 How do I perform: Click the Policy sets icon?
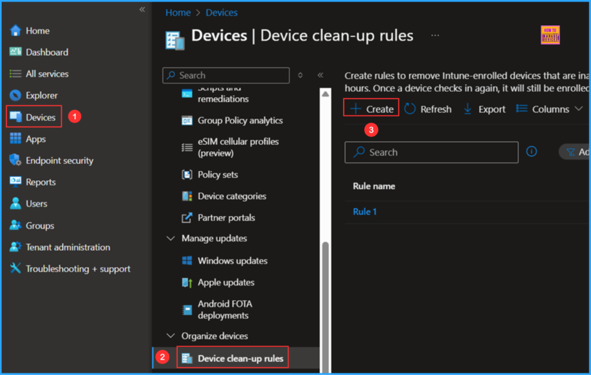coord(187,174)
